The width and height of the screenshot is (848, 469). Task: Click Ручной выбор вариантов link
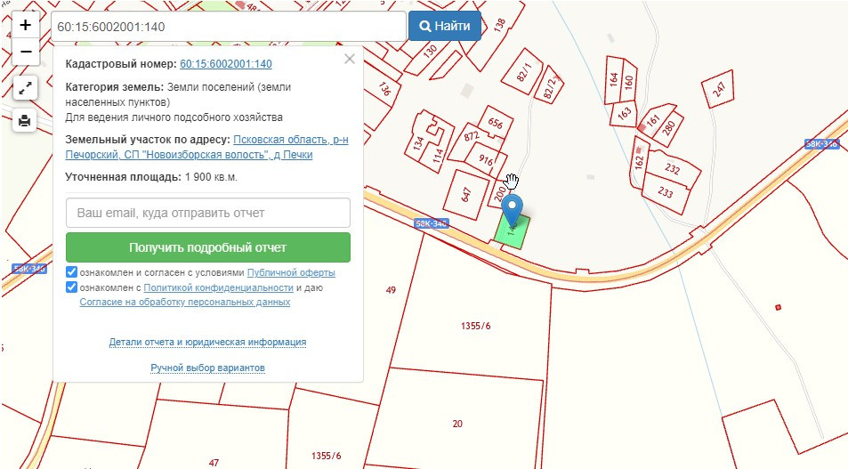tap(207, 368)
